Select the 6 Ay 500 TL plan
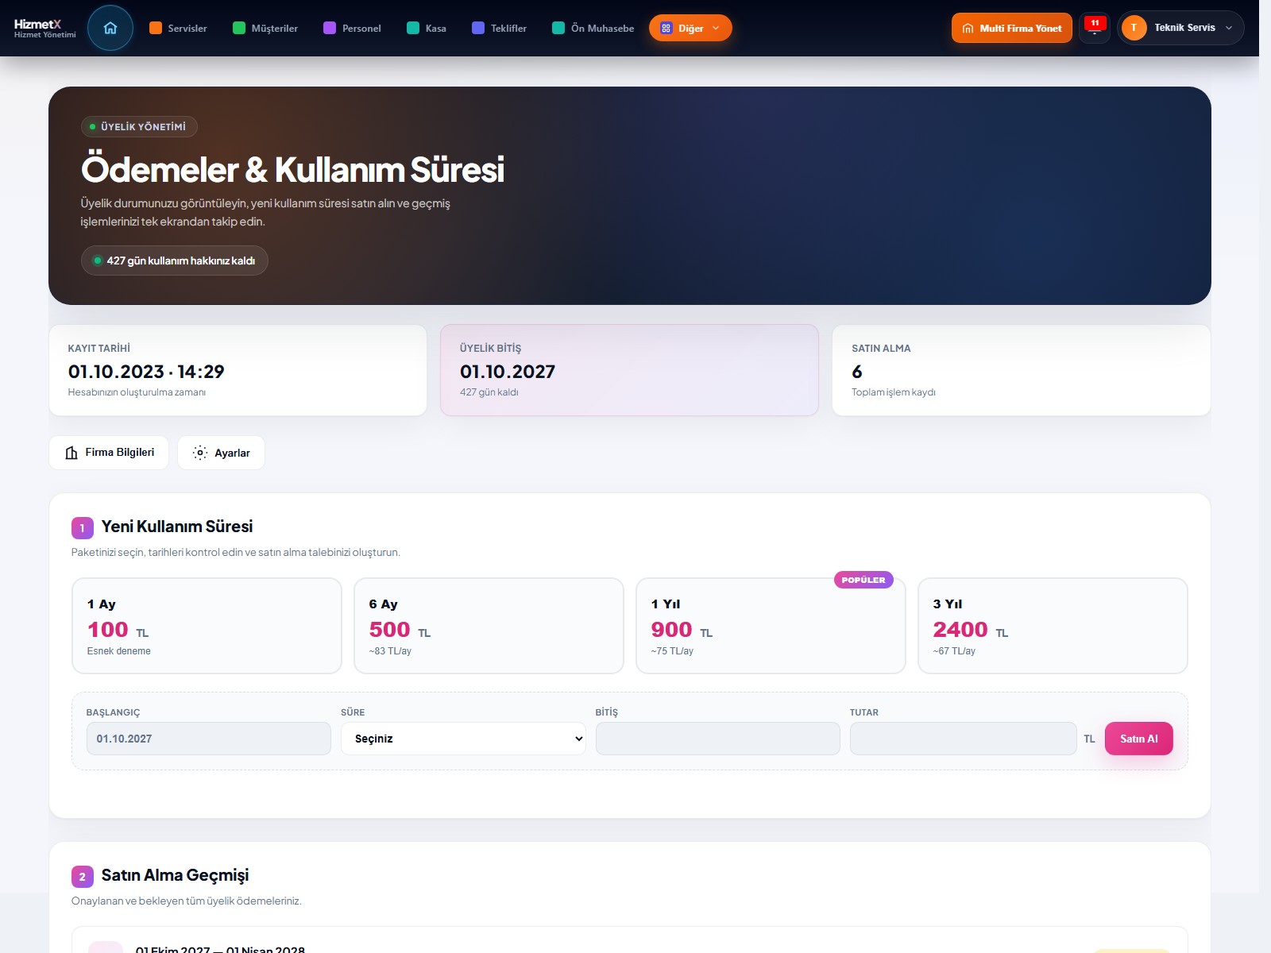This screenshot has width=1271, height=953. coord(489,626)
